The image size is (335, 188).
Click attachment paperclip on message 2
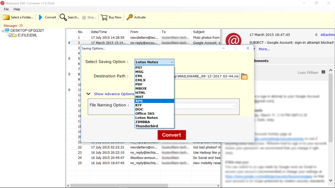pyautogui.click(x=69, y=43)
